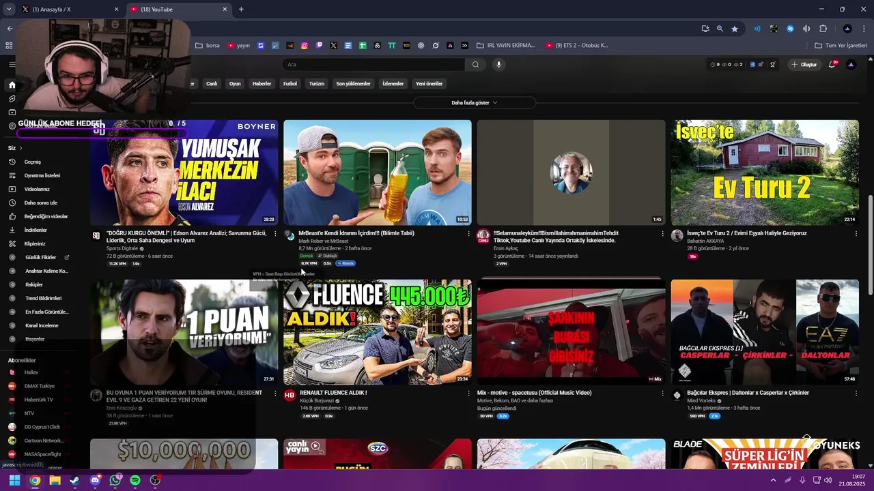Click the Ara search input field

pos(374,64)
